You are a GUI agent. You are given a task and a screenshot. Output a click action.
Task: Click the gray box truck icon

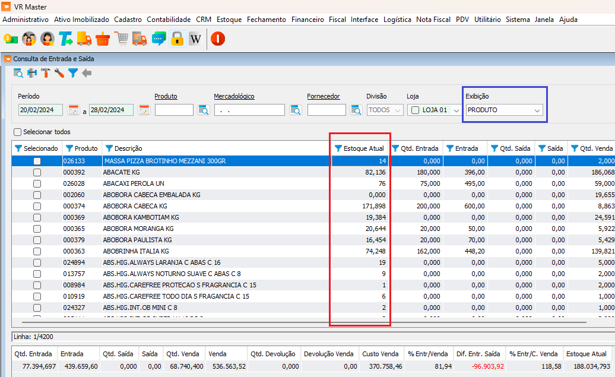[x=140, y=39]
